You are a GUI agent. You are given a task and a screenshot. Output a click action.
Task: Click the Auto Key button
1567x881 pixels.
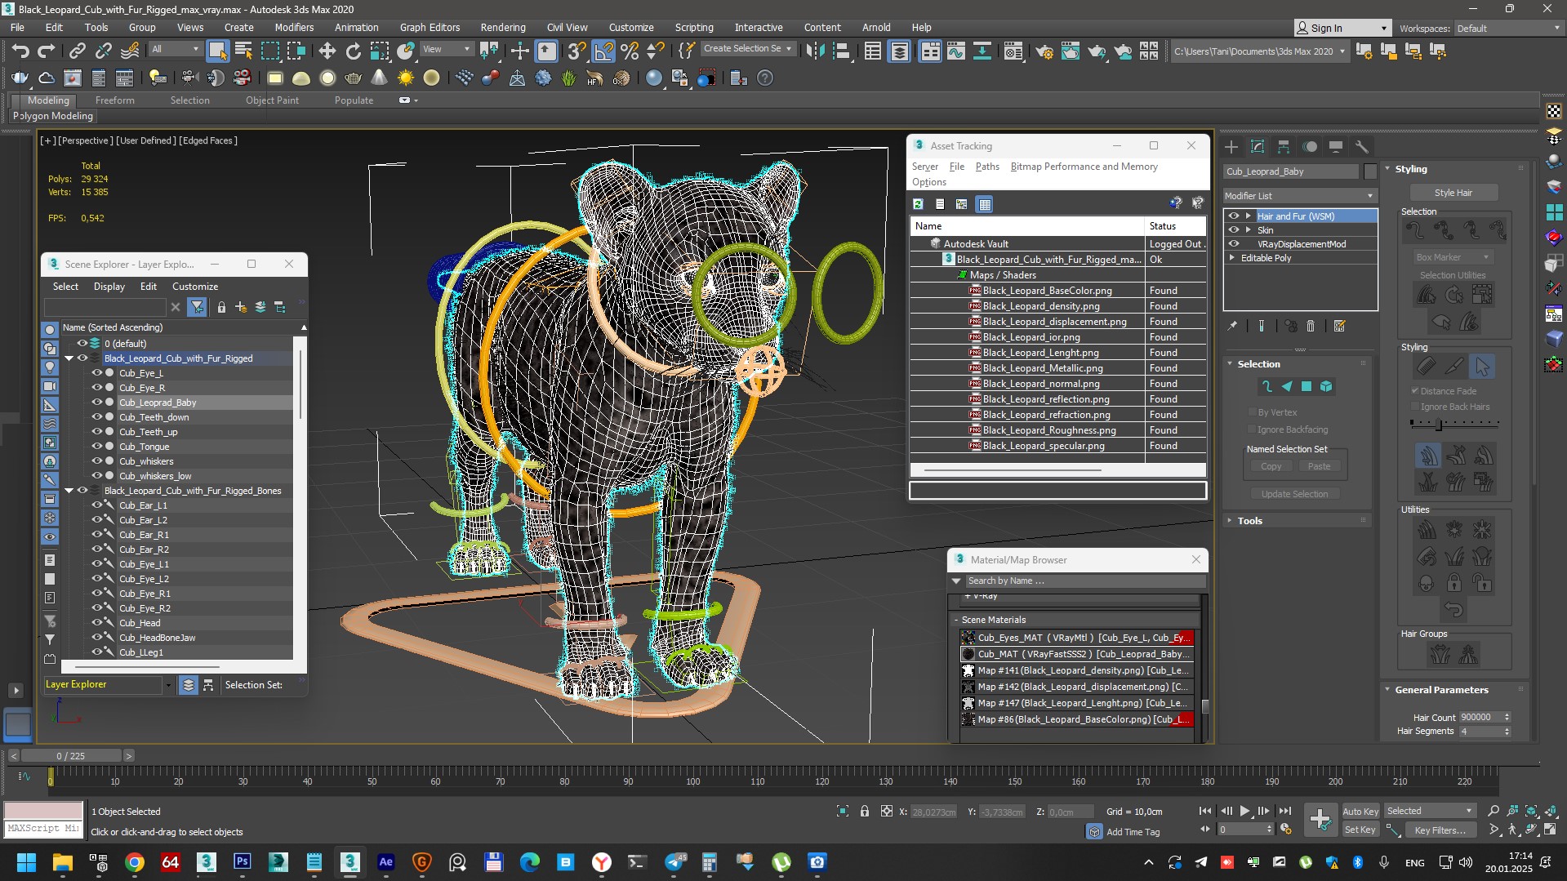[1360, 812]
